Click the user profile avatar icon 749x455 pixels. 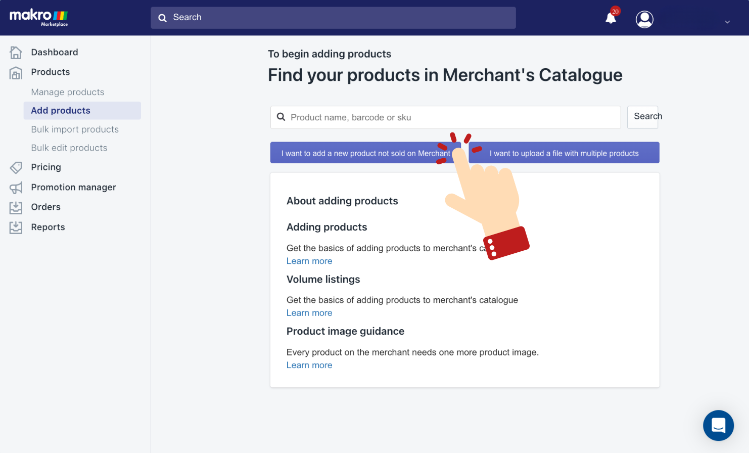coord(644,19)
